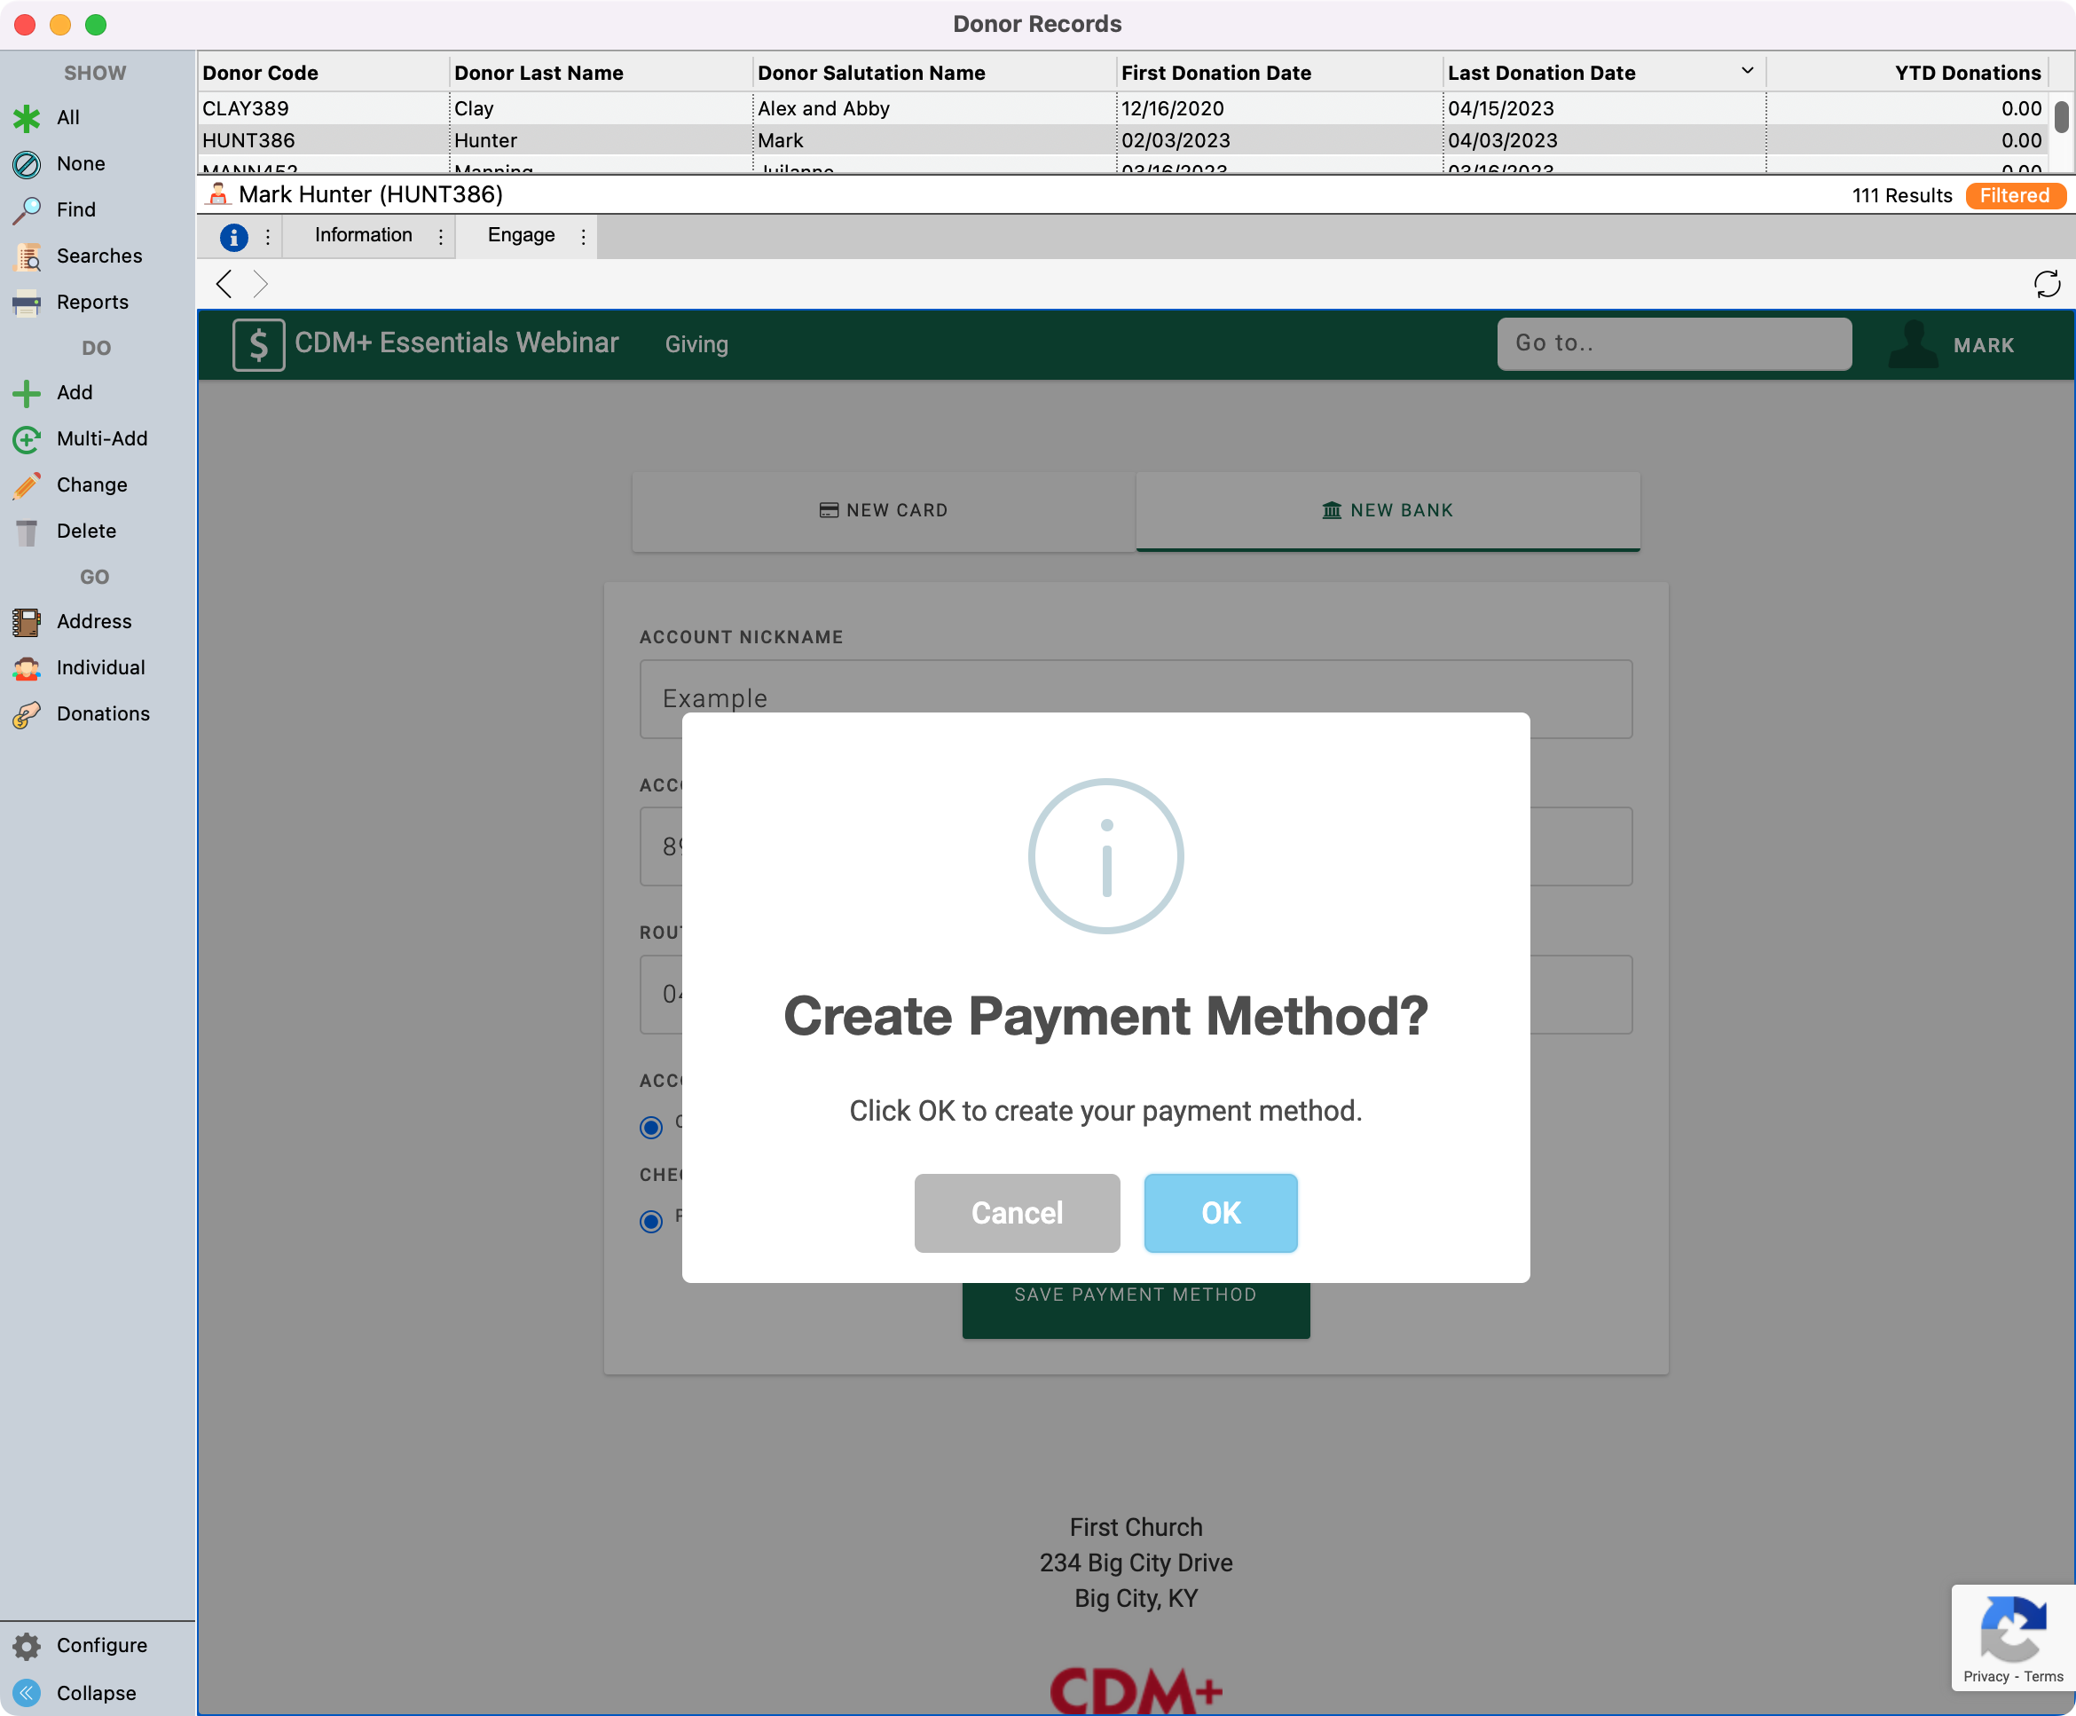Click the refresh icon in web view
This screenshot has width=2076, height=1716.
[2047, 285]
